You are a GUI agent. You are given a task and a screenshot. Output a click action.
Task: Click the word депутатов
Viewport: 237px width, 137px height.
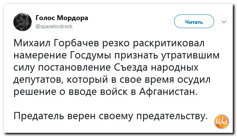[39, 80]
